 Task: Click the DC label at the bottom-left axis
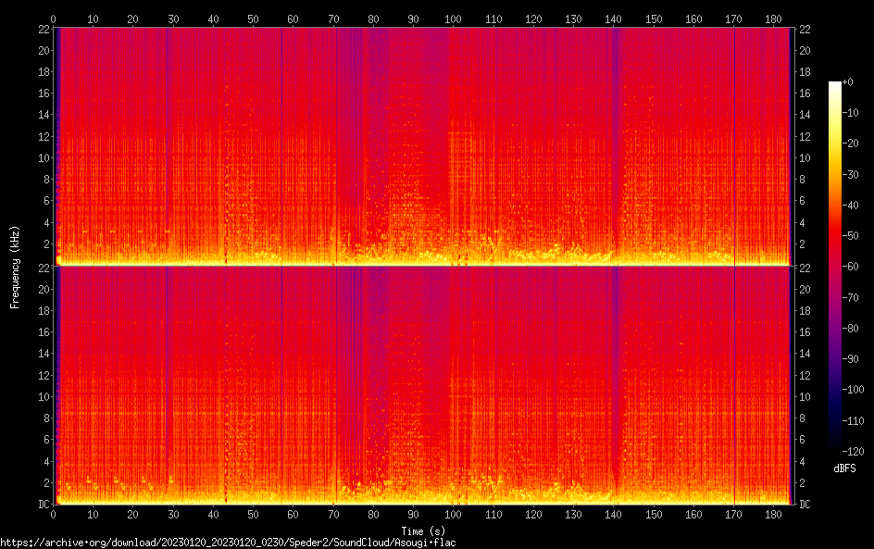(43, 505)
